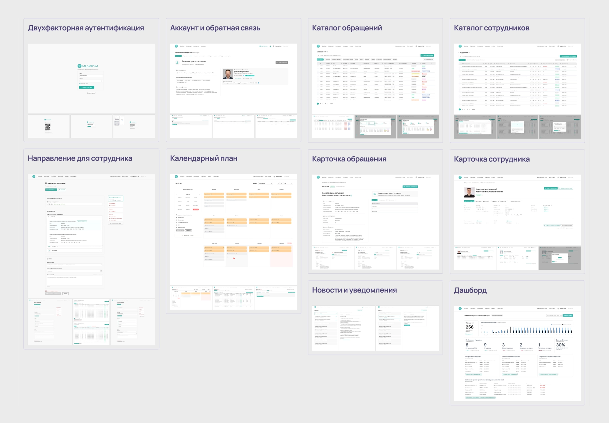Click the calendar icon in Срок действия field
This screenshot has width=609, height=423.
[x=101, y=271]
